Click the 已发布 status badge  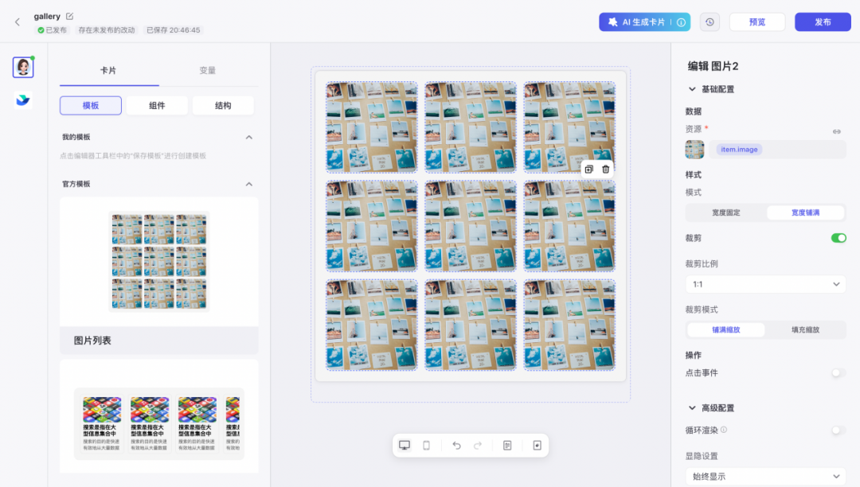[x=52, y=30]
